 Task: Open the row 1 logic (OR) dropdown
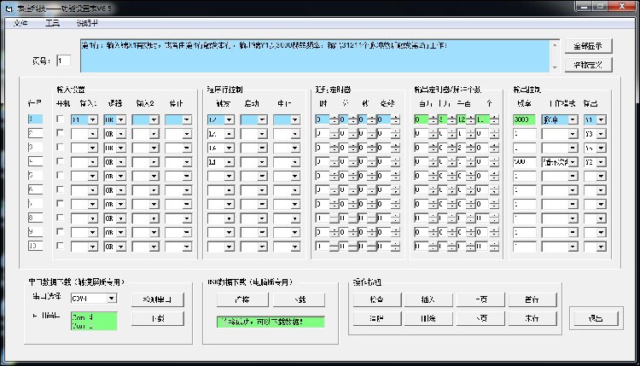coord(121,119)
